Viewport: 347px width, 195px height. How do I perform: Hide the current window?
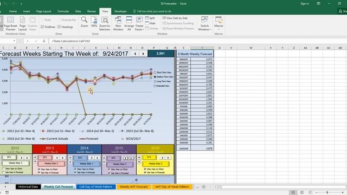click(150, 23)
